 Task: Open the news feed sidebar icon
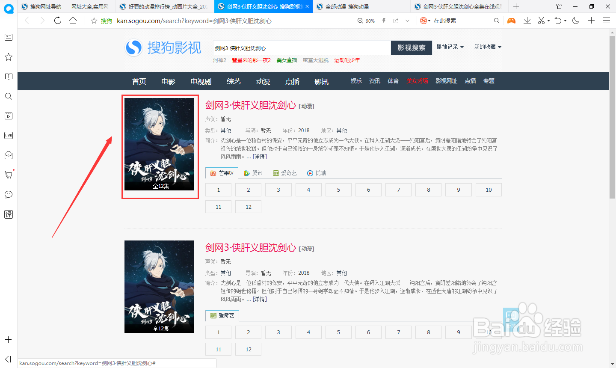pyautogui.click(x=9, y=37)
